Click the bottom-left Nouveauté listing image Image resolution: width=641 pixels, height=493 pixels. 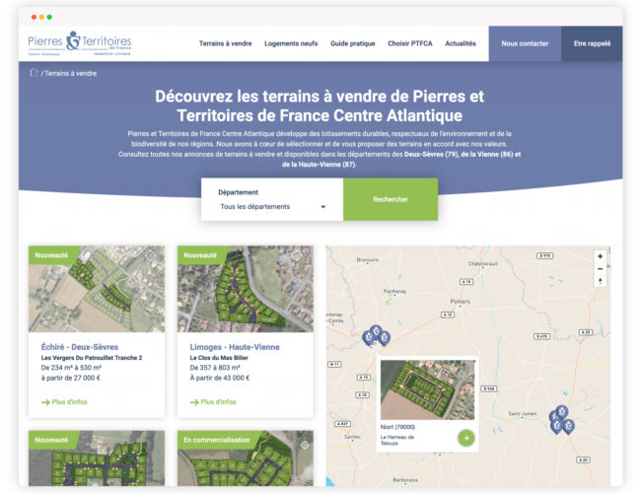pos(97,458)
